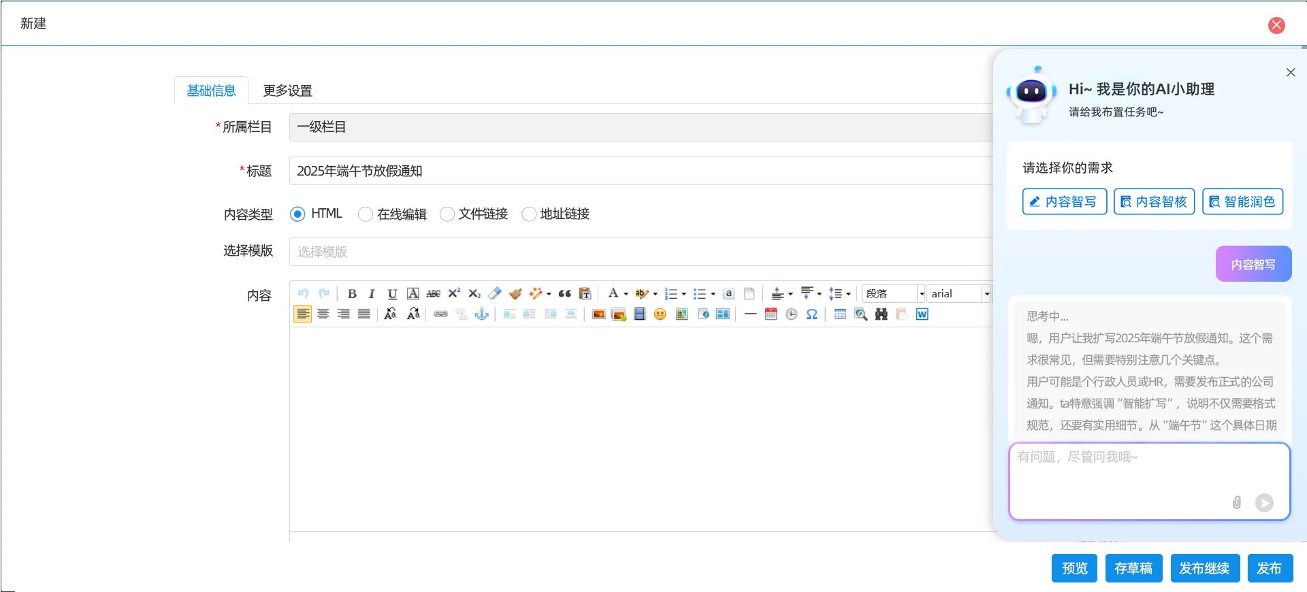Click the underline formatting icon
Screen dimensions: 1307x592
(392, 294)
